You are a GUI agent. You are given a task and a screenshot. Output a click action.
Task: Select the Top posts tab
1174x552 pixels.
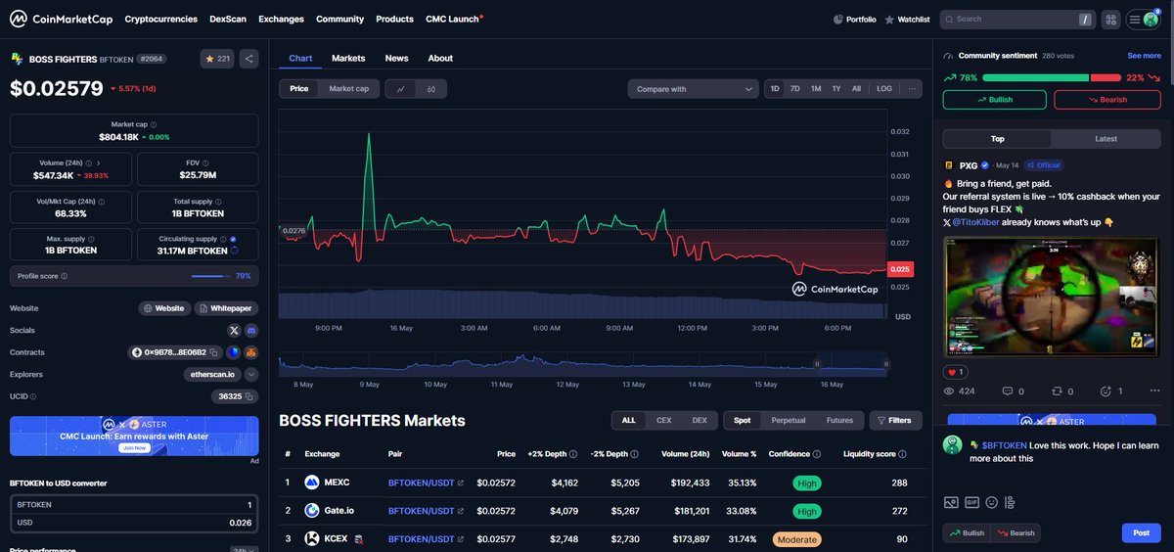[x=998, y=139]
